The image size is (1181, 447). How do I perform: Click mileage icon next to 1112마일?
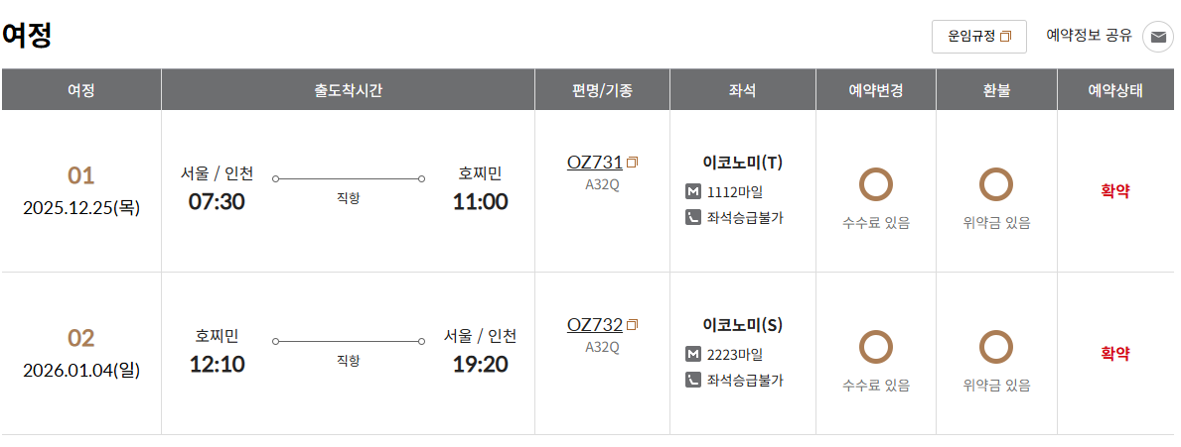tap(693, 191)
